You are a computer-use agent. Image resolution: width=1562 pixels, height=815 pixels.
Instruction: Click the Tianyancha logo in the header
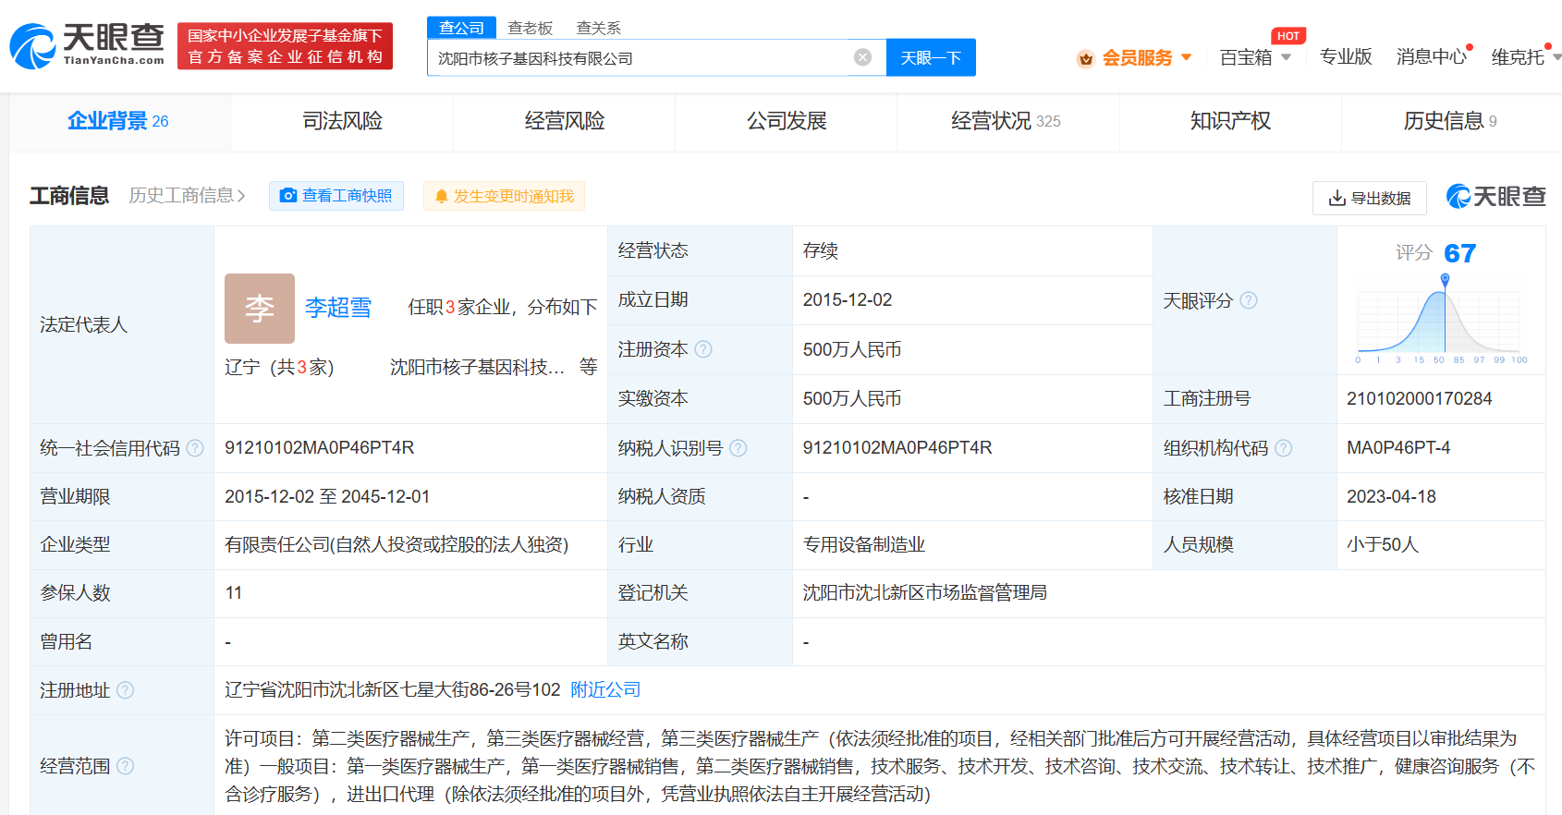87,45
